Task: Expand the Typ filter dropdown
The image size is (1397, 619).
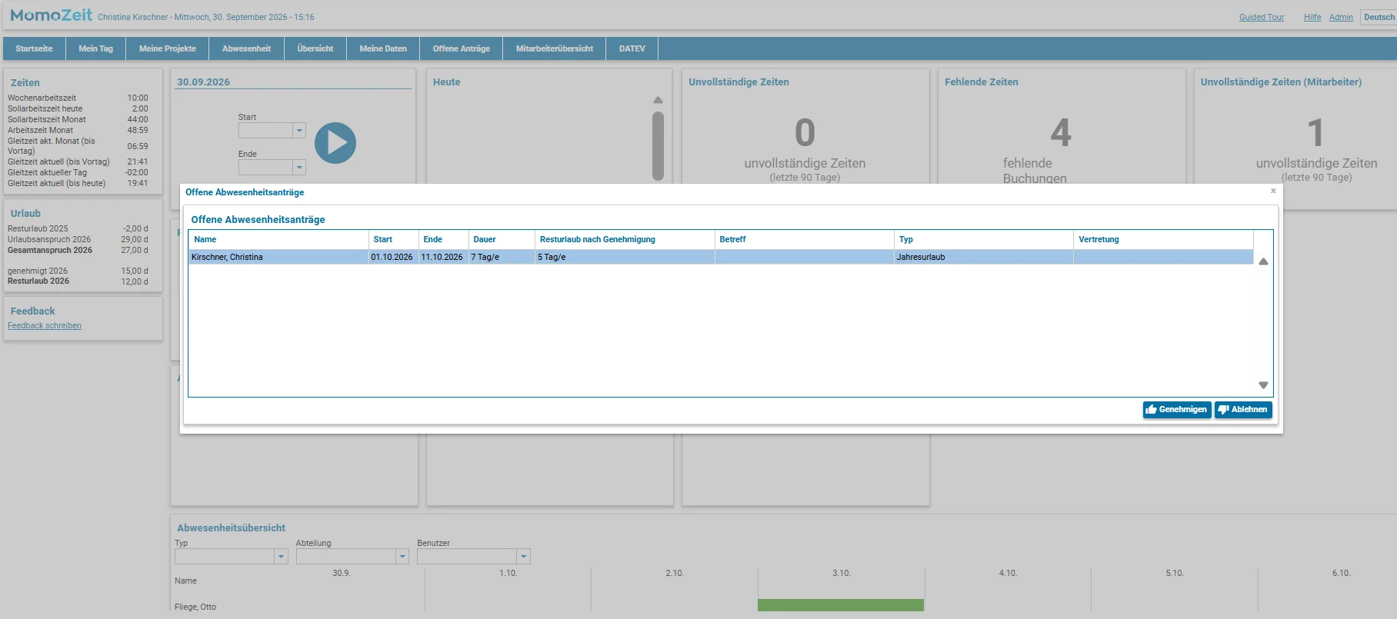Action: click(281, 556)
